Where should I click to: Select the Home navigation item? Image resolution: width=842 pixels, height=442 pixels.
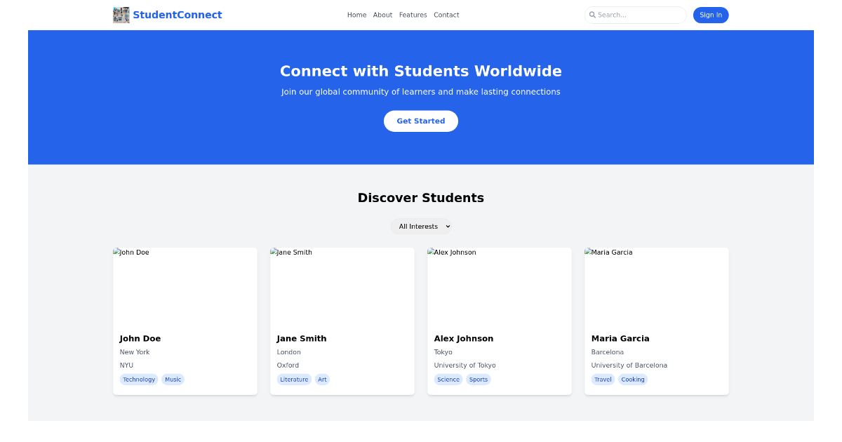tap(356, 14)
